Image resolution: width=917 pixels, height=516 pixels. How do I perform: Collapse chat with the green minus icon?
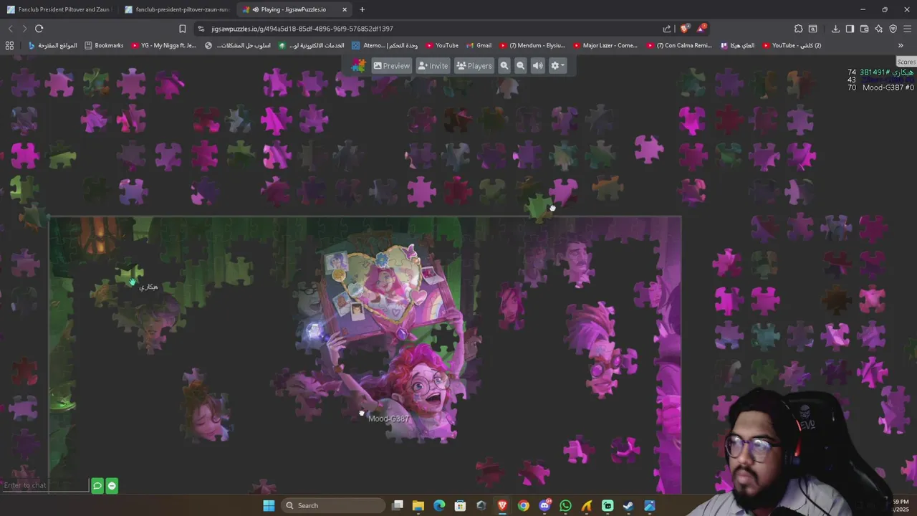112,486
